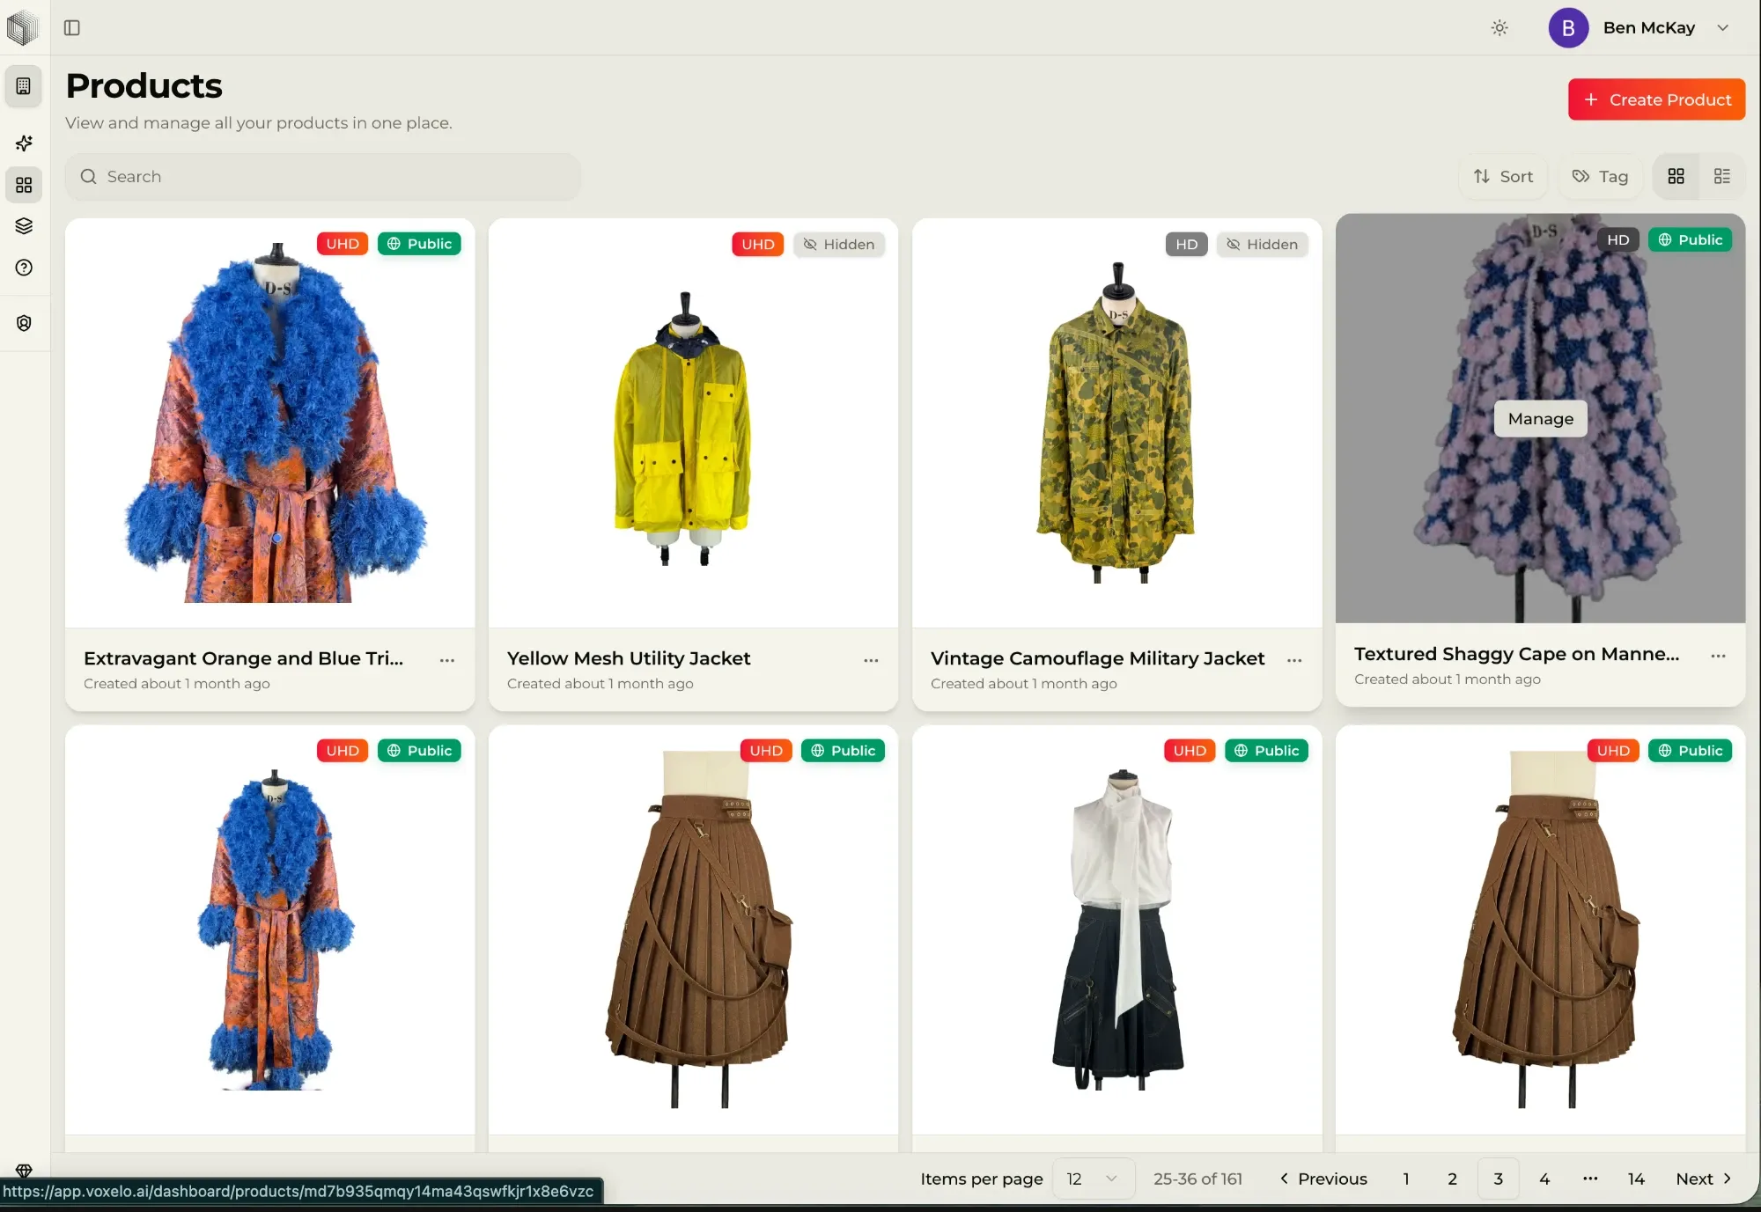1761x1212 pixels.
Task: Click the B user avatar
Action: (1568, 28)
